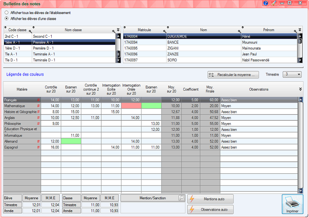Sort by Matricule column header
The height and width of the screenshot is (218, 309).
(x=144, y=30)
